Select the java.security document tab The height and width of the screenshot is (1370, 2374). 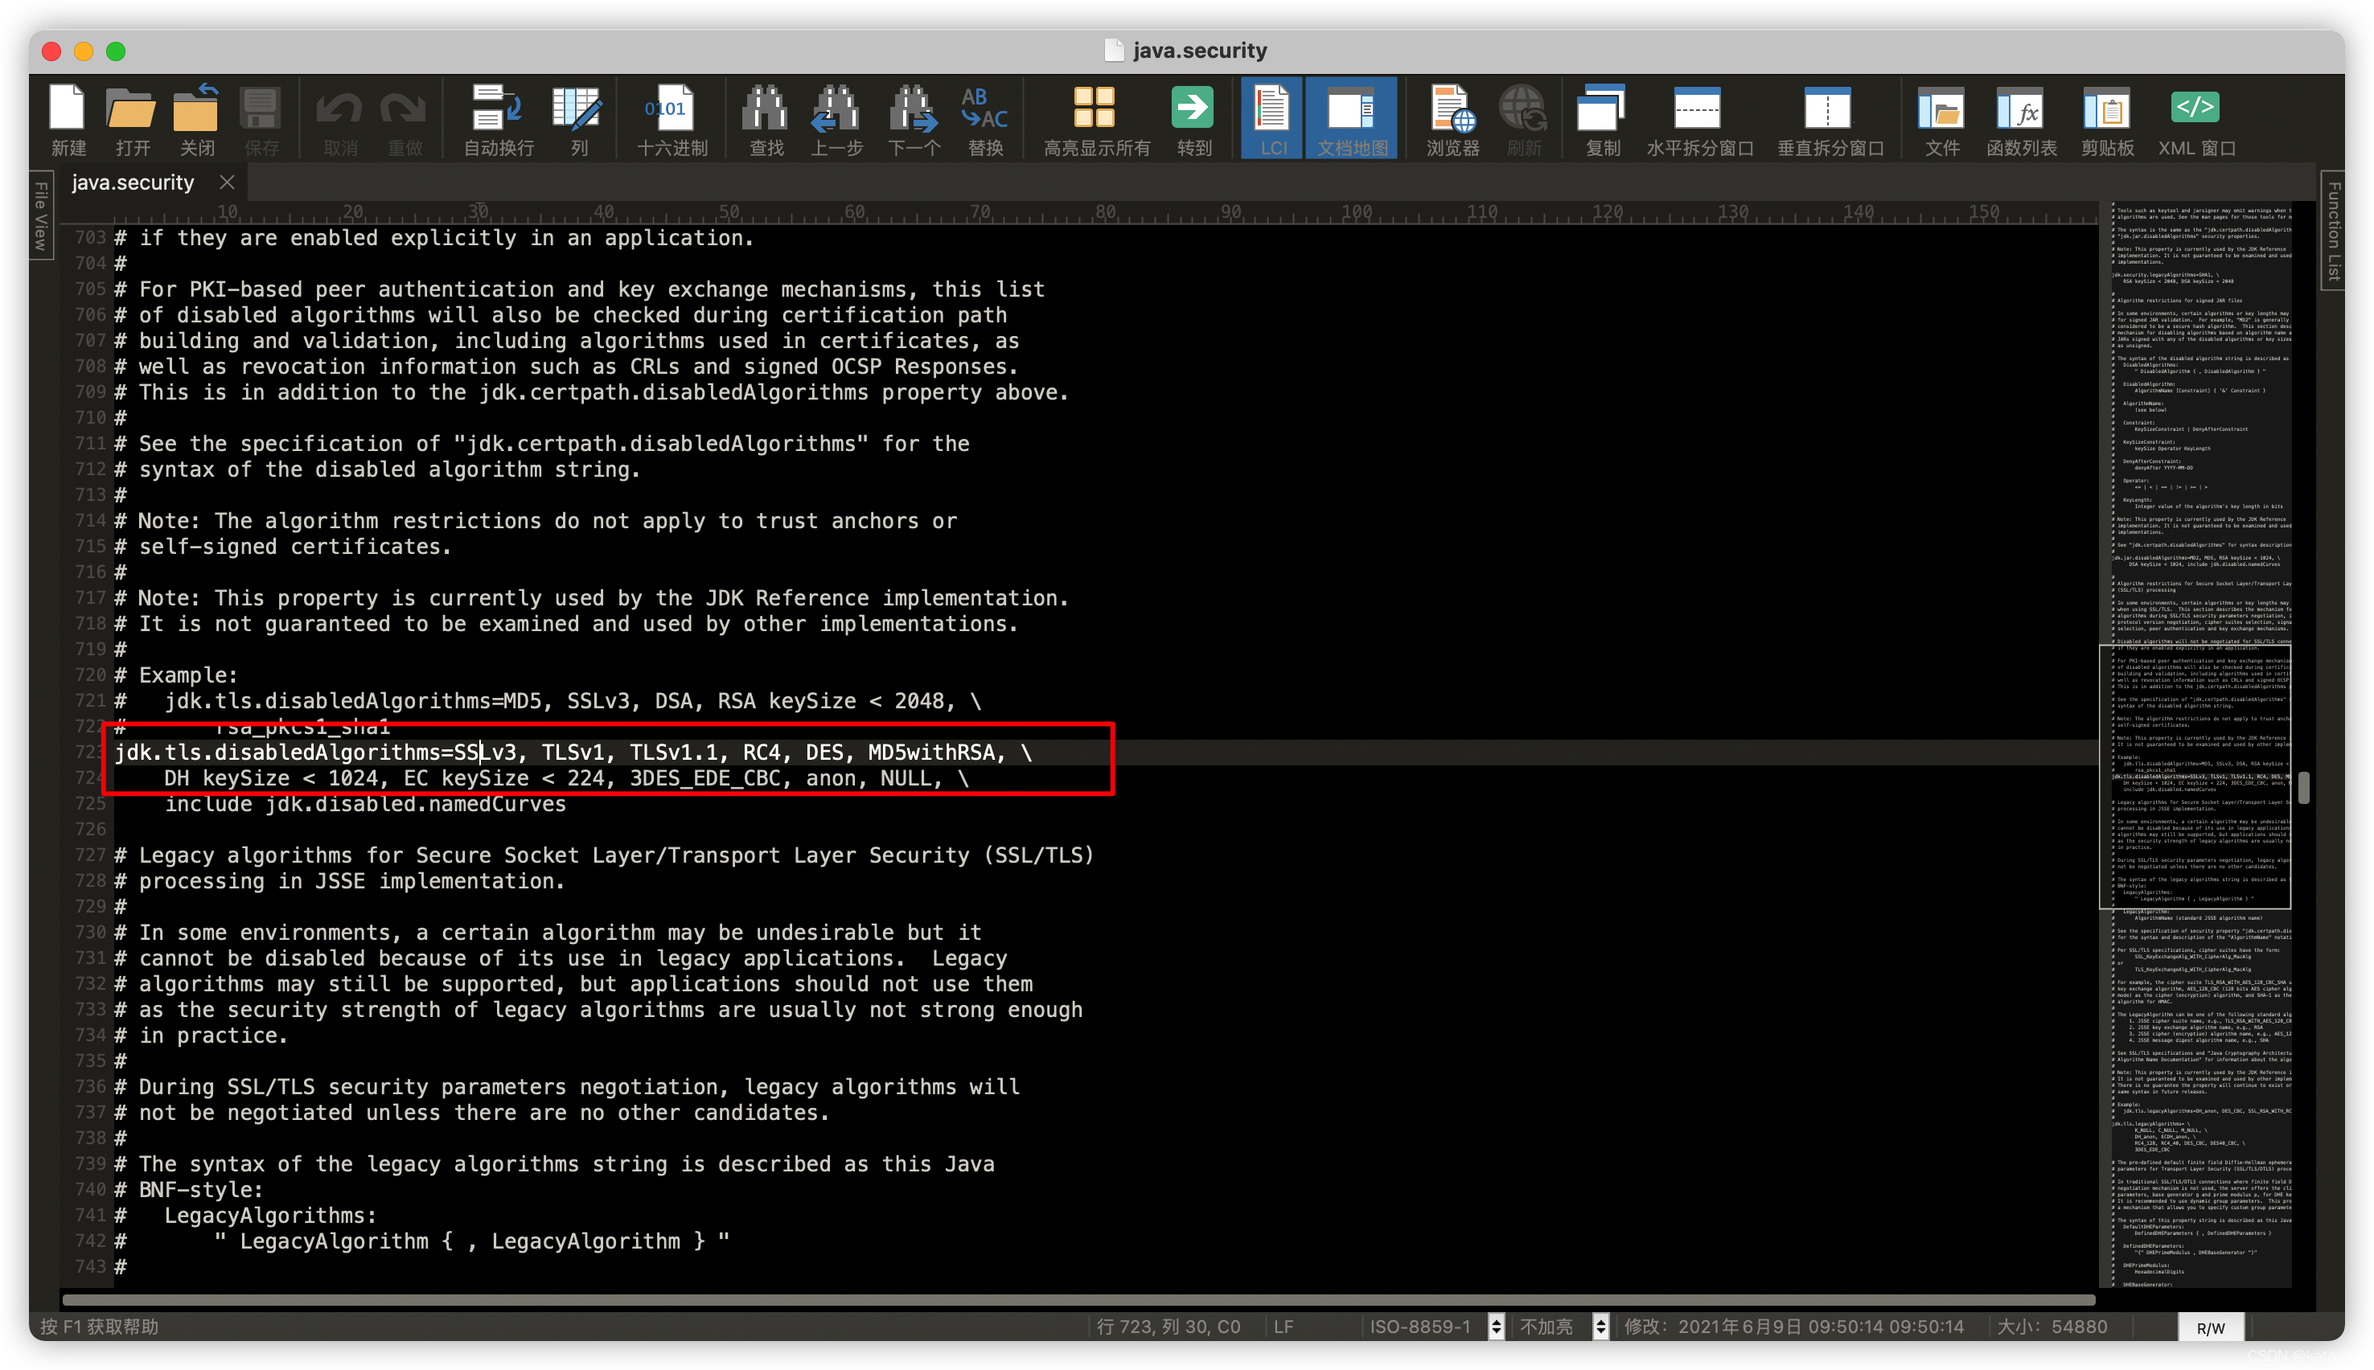[x=133, y=183]
